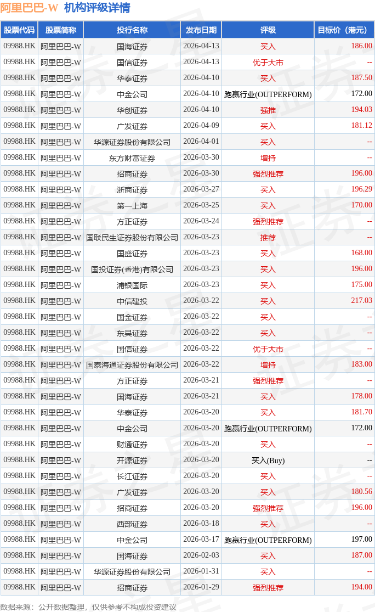Click the 国泰海通证券股份有限公司 institution name
This screenshot has width=375, height=612.
tap(132, 365)
